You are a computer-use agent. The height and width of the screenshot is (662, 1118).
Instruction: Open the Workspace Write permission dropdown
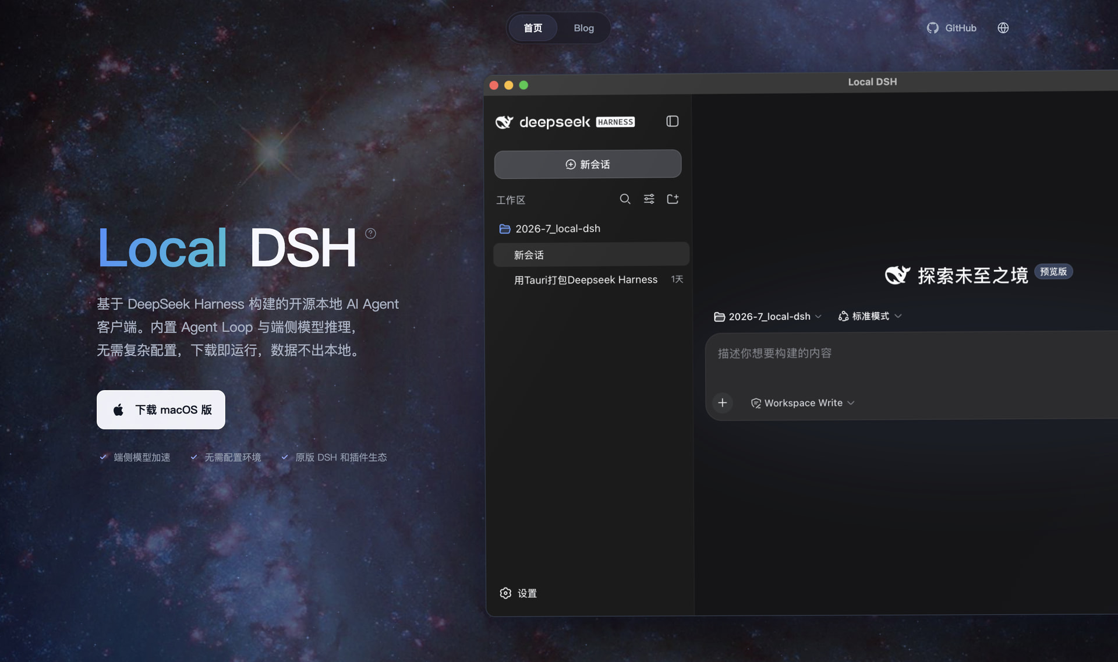coord(803,403)
